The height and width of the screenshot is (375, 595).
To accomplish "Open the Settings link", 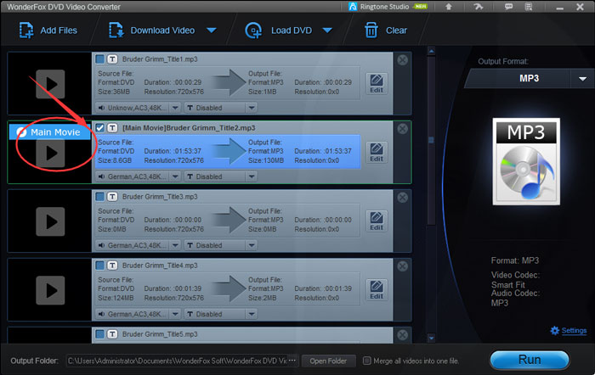I will click(574, 330).
